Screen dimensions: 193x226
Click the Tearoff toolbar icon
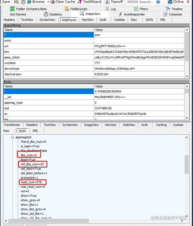[107, 2]
